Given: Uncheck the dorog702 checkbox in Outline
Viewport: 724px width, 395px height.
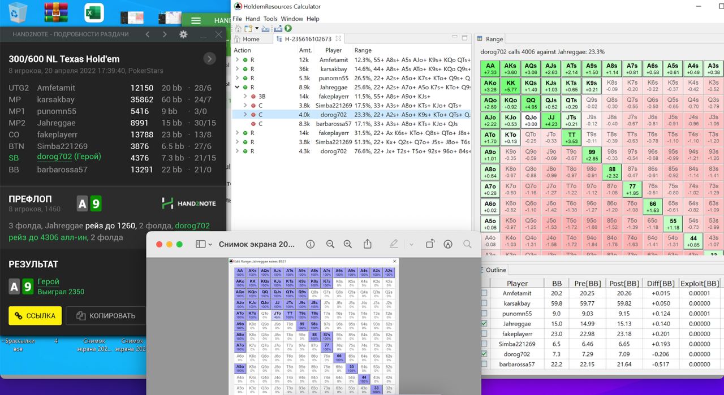Looking at the screenshot, I should [x=484, y=354].
